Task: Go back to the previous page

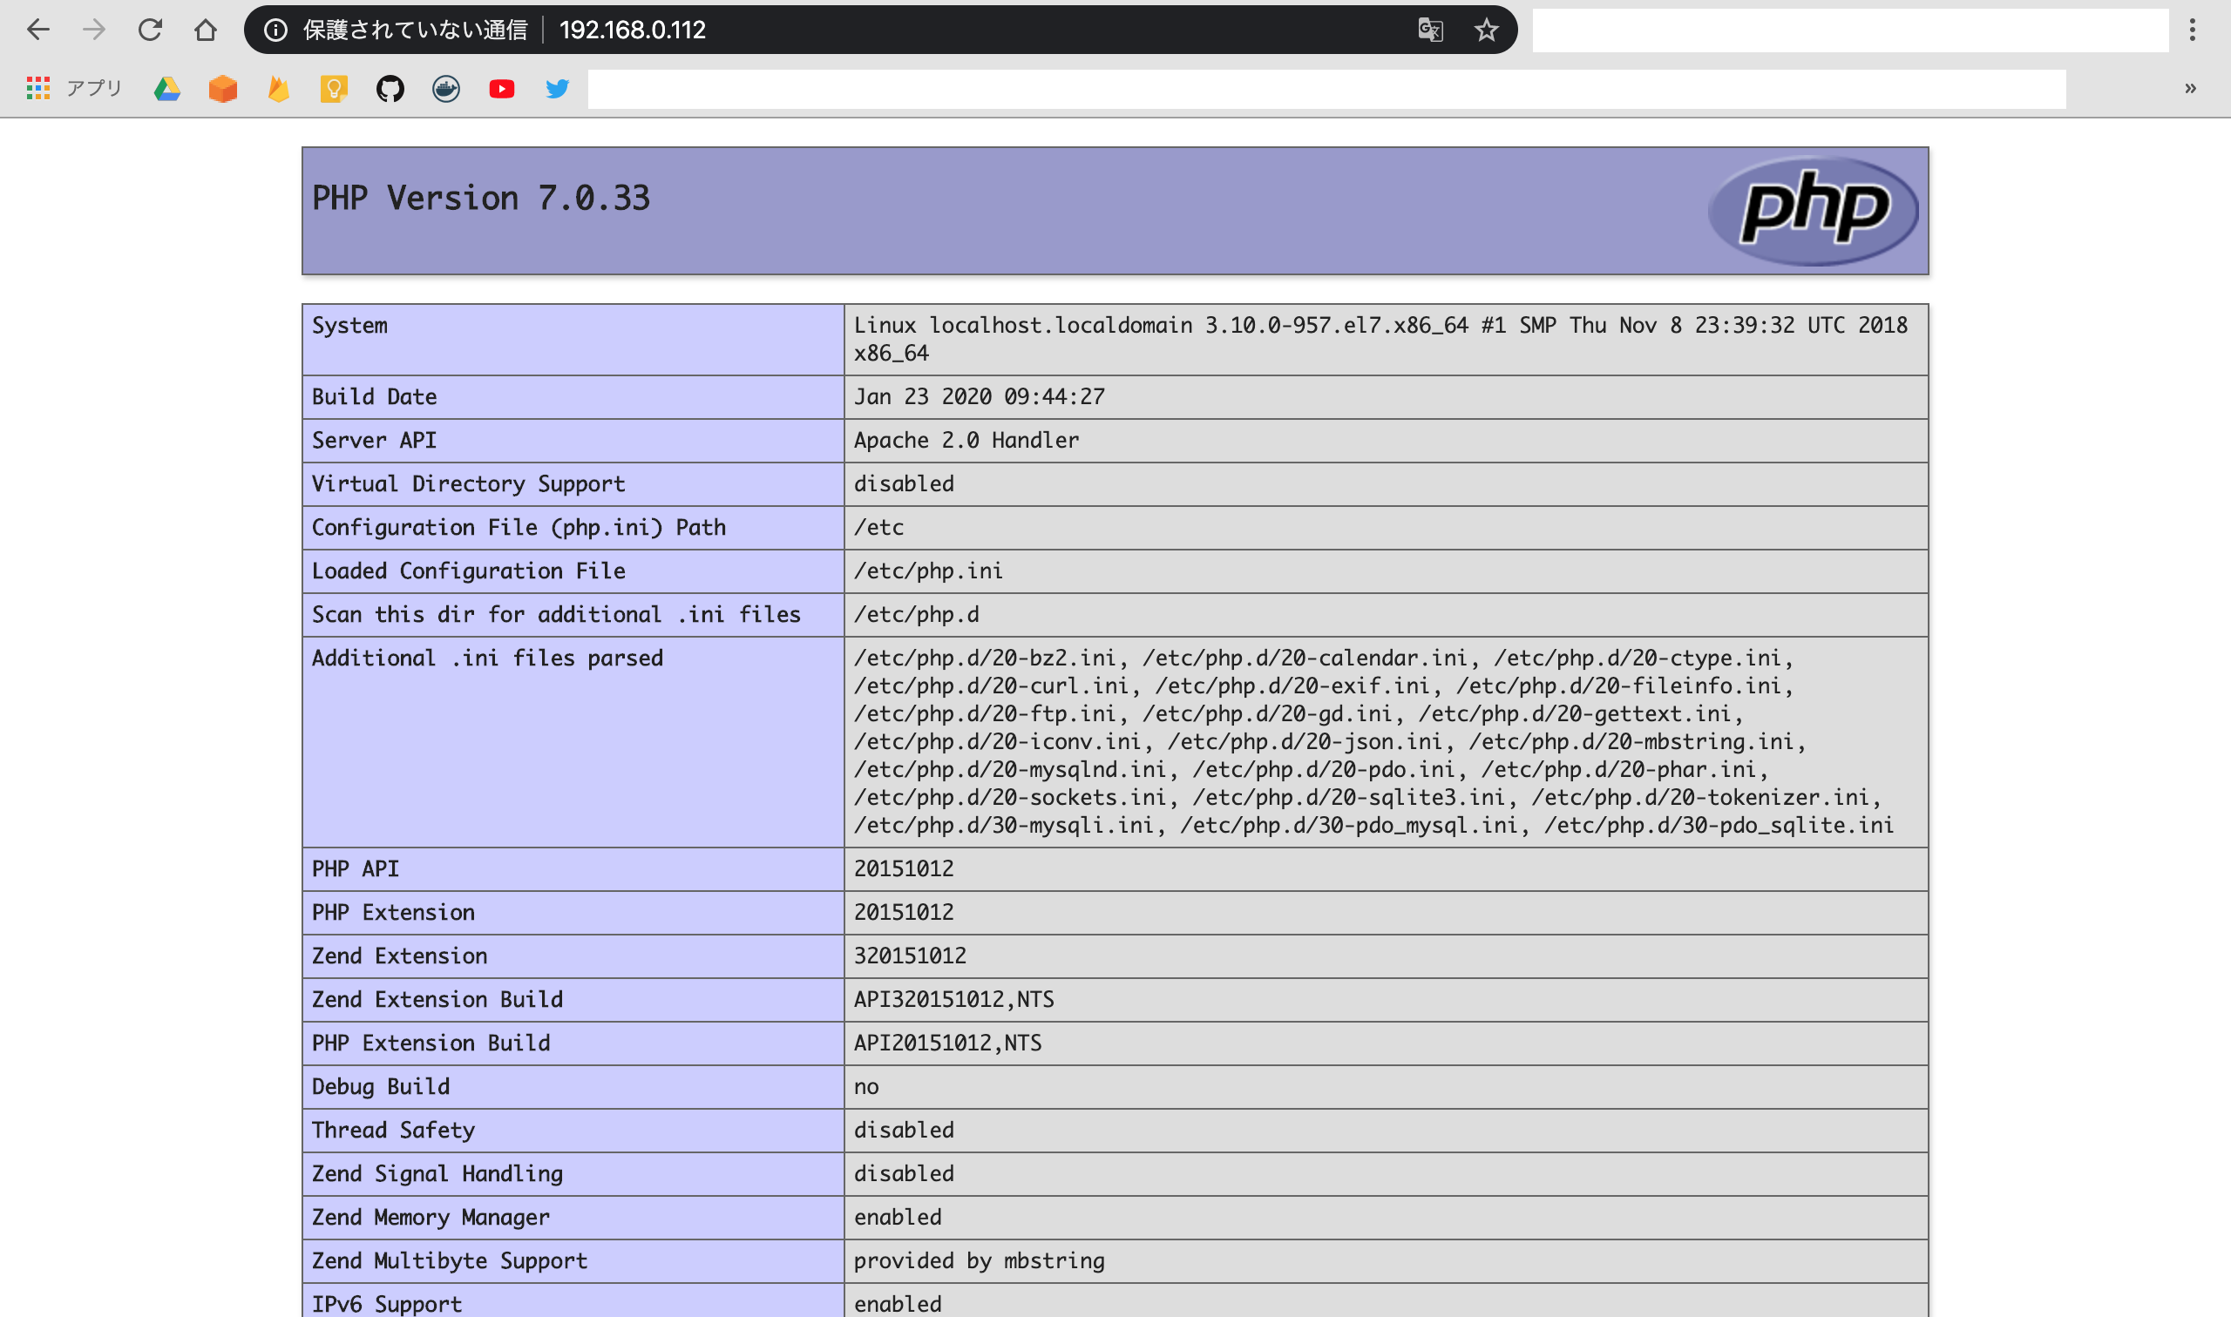Action: (37, 30)
